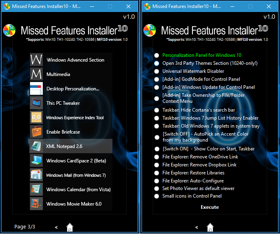This screenshot has width=280, height=234.
Task: Click the Multimedia M icon
Action: coord(36,74)
